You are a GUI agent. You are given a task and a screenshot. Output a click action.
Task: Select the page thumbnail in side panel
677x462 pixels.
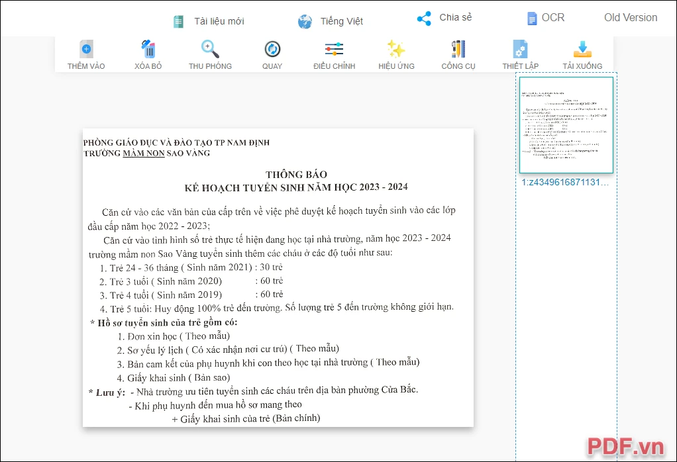click(566, 125)
